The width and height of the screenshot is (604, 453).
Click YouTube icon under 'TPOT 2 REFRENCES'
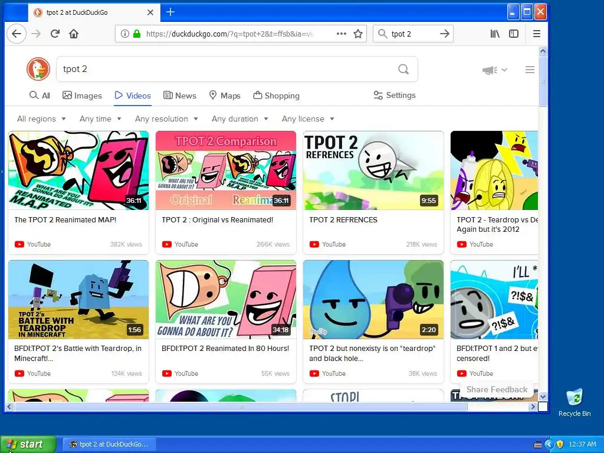click(x=314, y=244)
